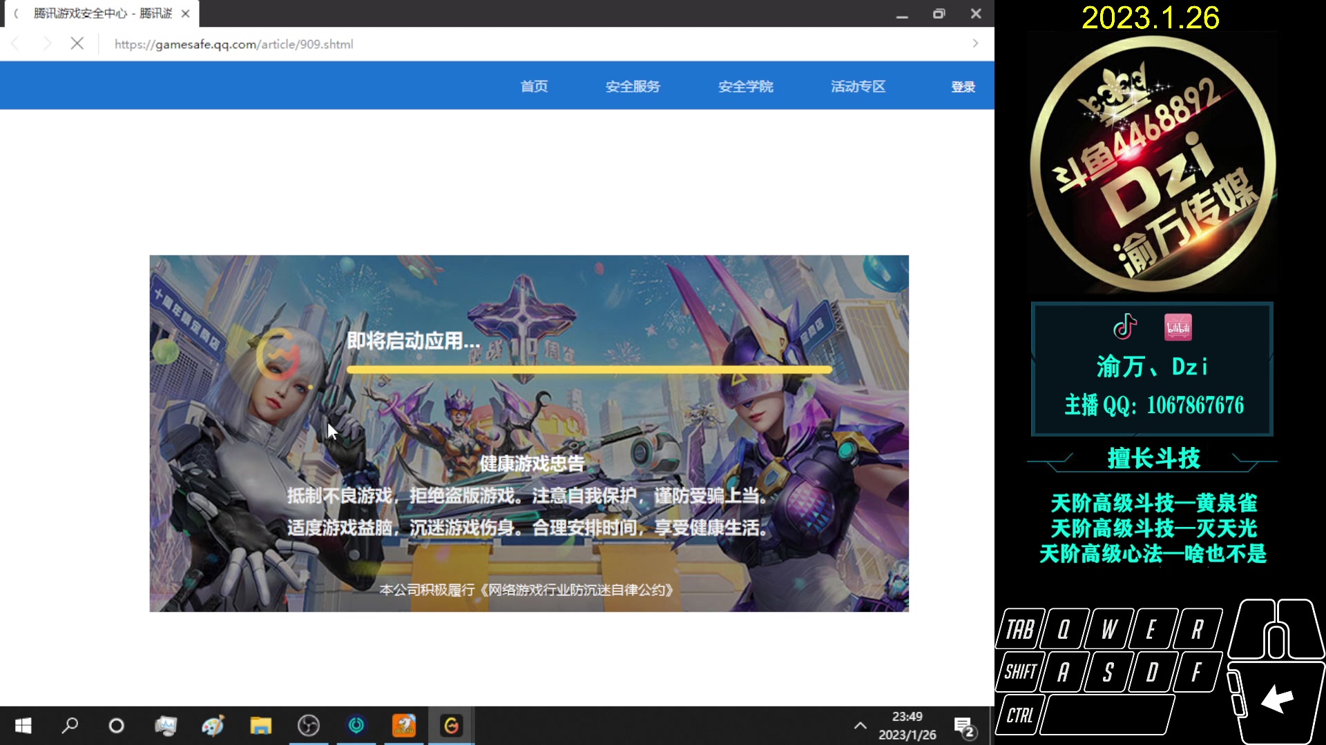Screen dimensions: 1326x745
Task: Click the 2023.1.26 date text
Action: point(1151,18)
